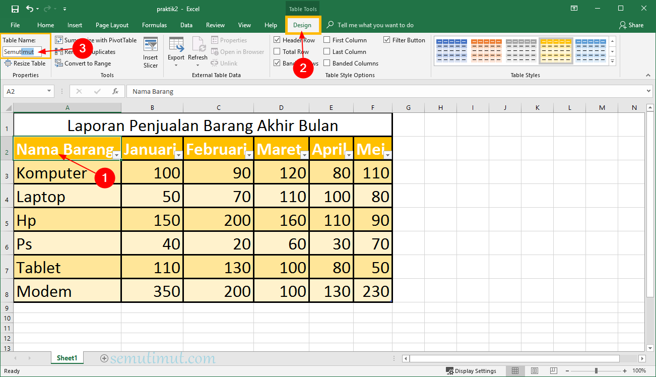Expand the Name Box dropdown

pos(49,91)
